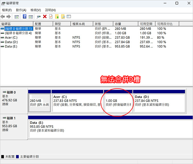Click drive icon of Data (E:) row
This screenshot has width=193, height=164.
click(x=2, y=46)
